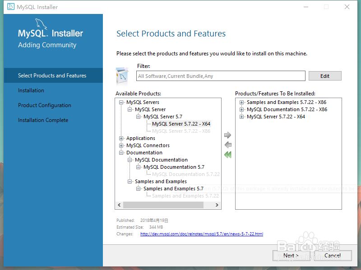
Task: Select Samples and Examples 5.7.22 - X86 to be installed
Action: pos(287,103)
